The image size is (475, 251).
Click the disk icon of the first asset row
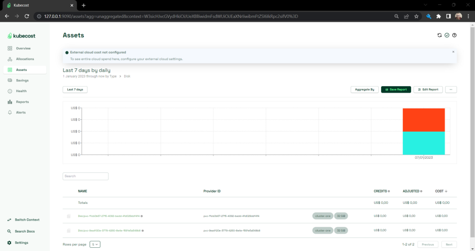click(69, 216)
